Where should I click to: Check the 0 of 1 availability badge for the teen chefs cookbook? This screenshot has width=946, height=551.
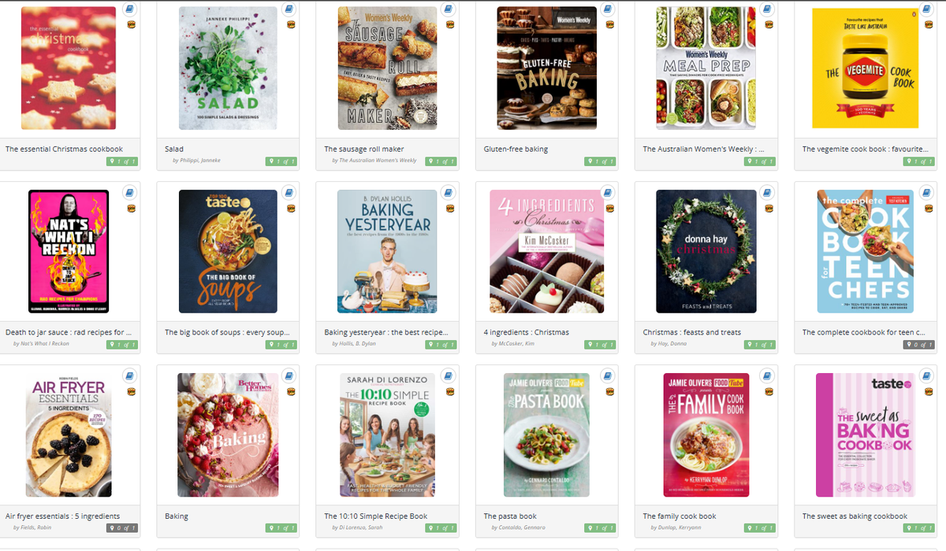tap(919, 345)
